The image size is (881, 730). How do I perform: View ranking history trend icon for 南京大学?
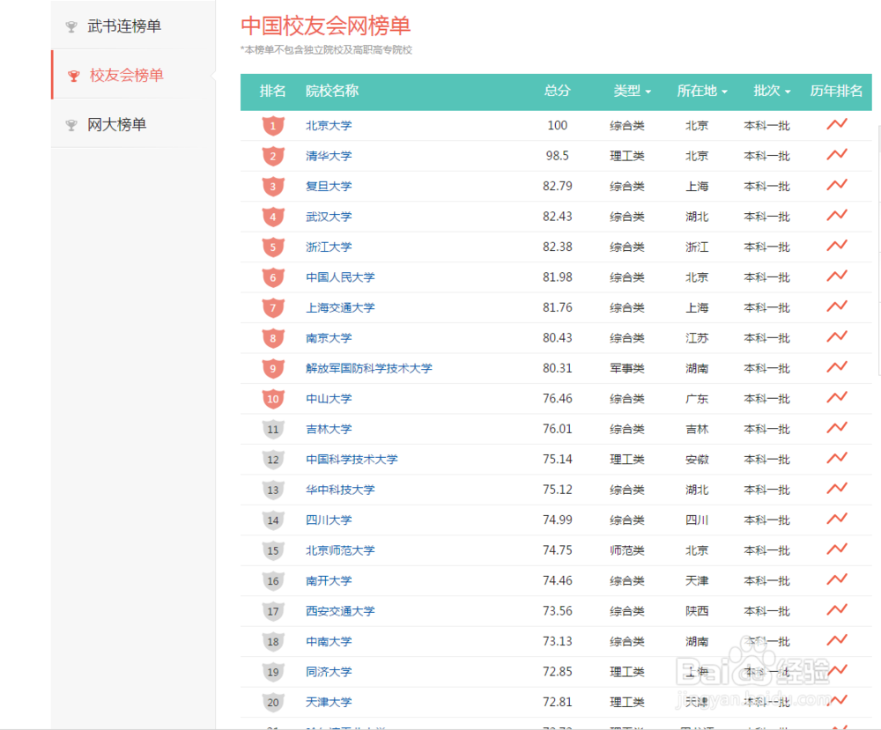click(837, 336)
